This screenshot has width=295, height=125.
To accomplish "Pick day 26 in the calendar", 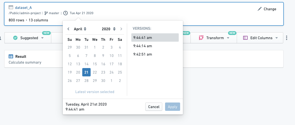I will (70, 81).
